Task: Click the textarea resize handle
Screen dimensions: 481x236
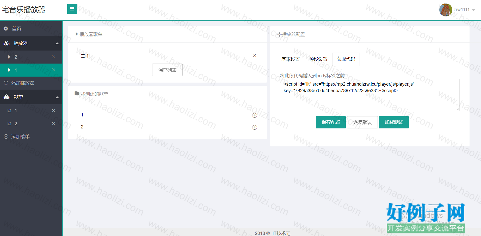Action: [458, 109]
